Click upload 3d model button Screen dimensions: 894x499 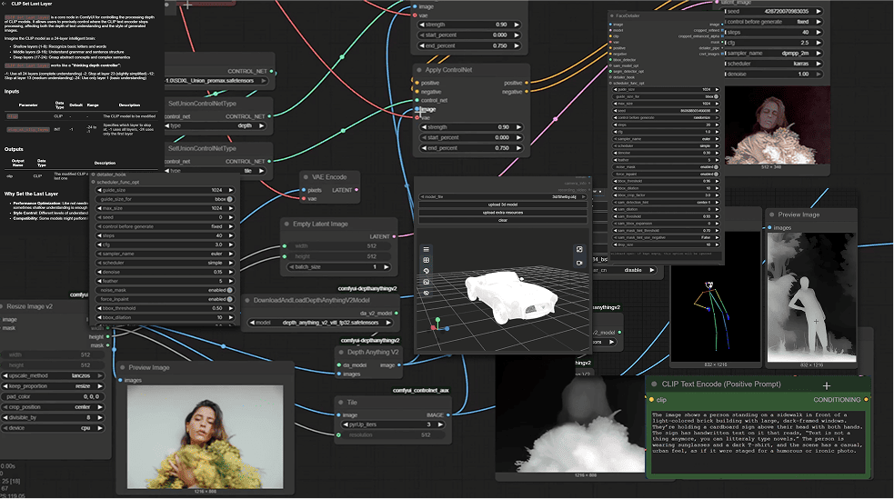tap(502, 205)
